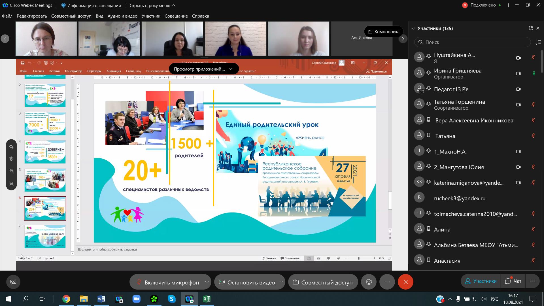Open Zoom from the taskbar
The image size is (544, 306).
tap(137, 299)
